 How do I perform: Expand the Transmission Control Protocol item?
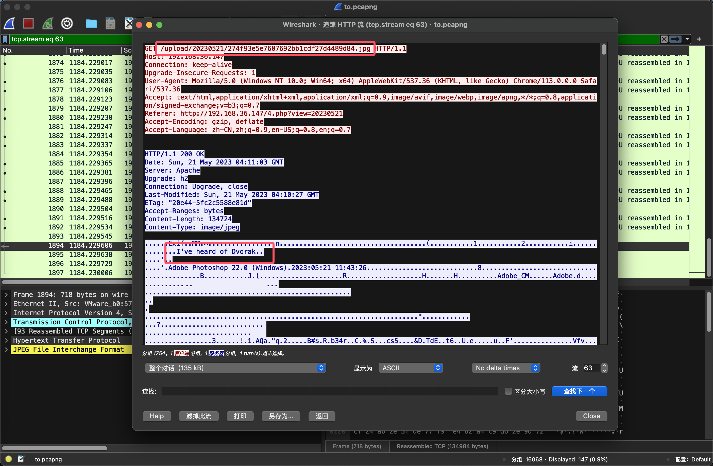[6, 322]
